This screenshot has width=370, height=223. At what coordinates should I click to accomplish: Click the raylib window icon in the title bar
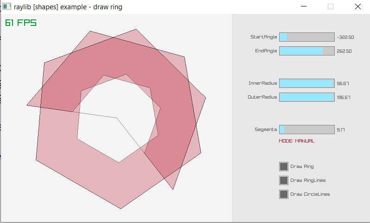[6, 7]
